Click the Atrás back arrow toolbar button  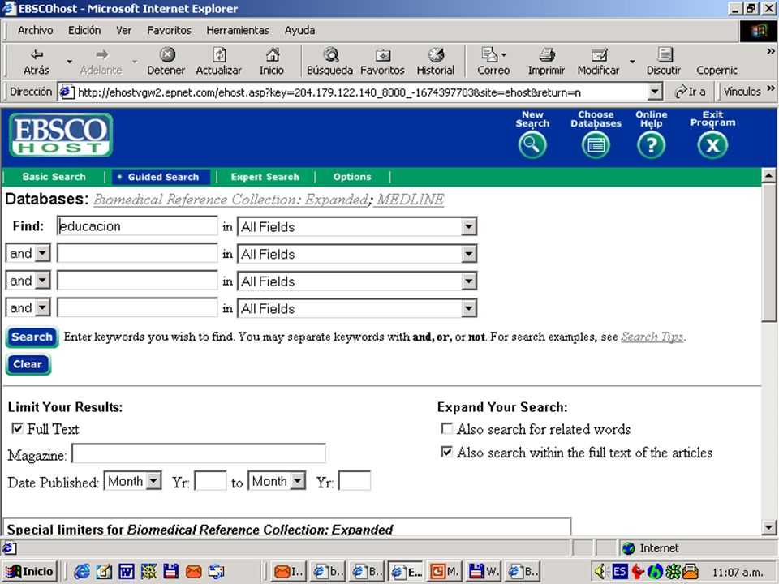pyautogui.click(x=37, y=61)
